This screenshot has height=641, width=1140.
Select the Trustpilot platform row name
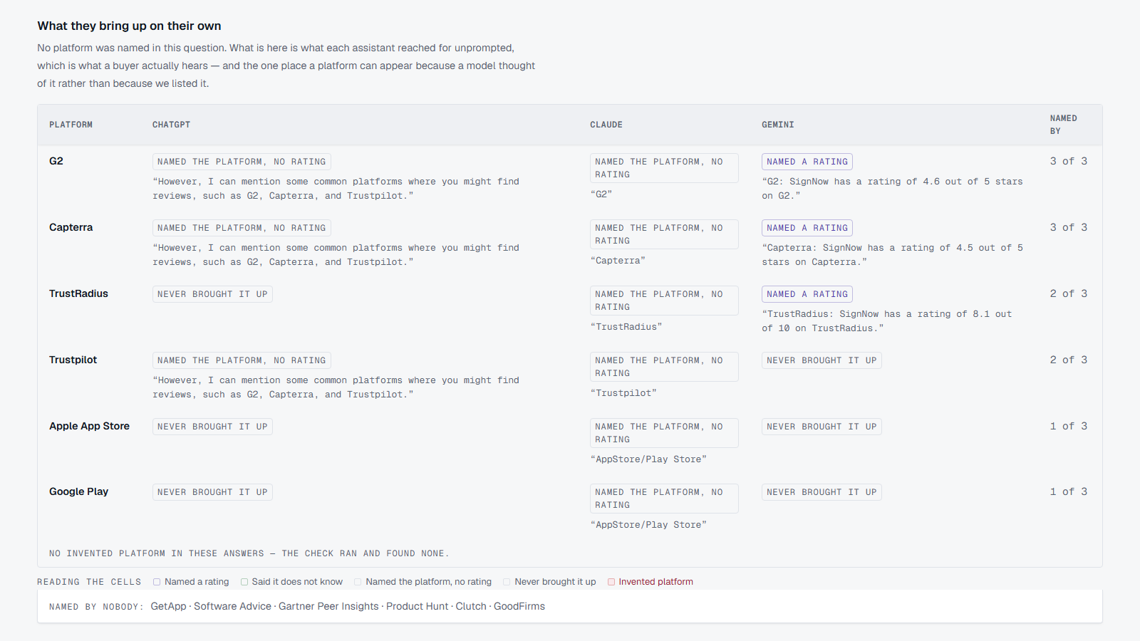click(73, 360)
